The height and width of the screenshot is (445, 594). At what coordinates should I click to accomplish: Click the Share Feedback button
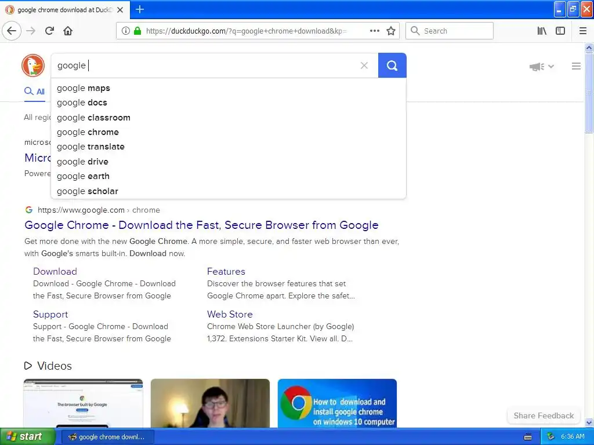click(543, 415)
